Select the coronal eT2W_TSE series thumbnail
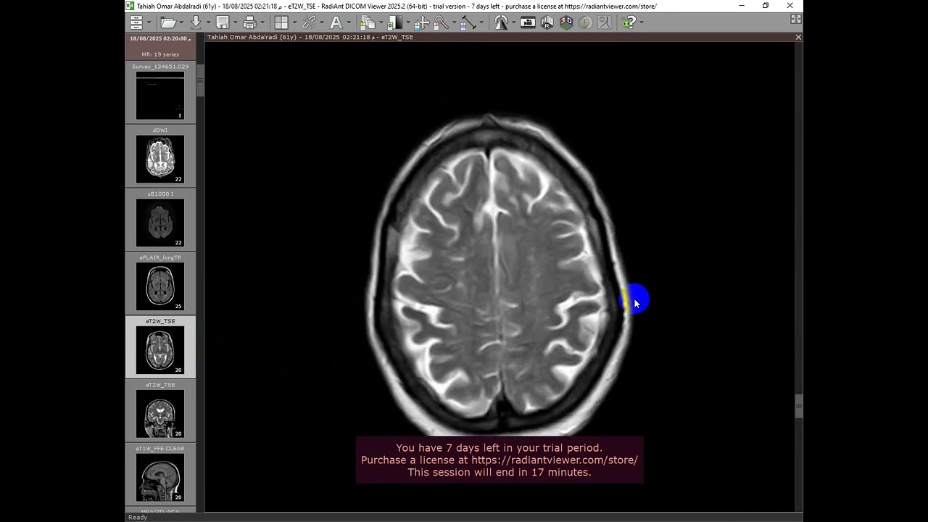The image size is (928, 522). point(160,414)
